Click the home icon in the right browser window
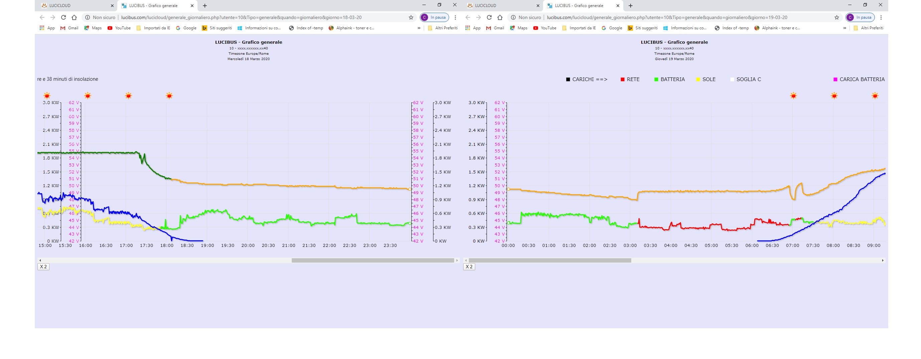921x359 pixels. [500, 17]
